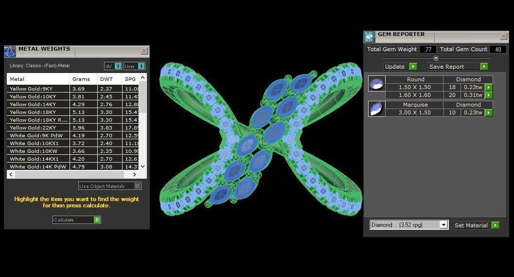Click the Metal Weights panel cone icon
The image size is (514, 277).
(x=10, y=51)
